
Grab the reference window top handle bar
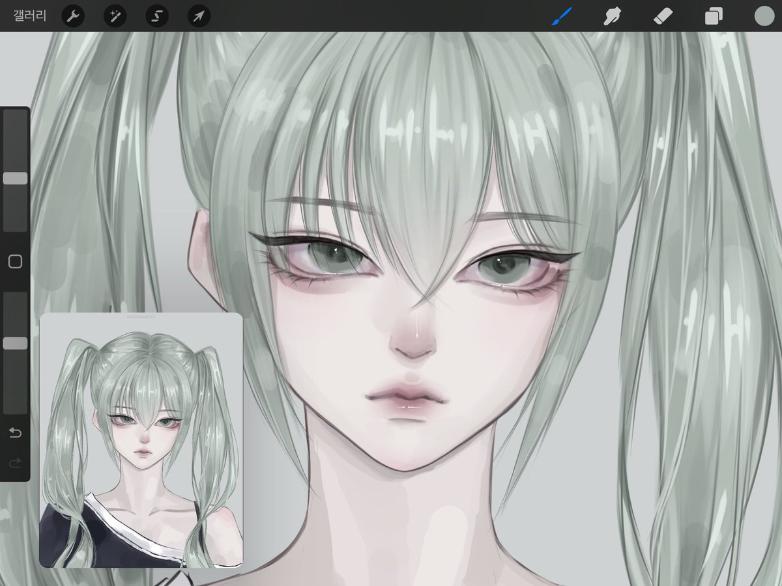coord(141,316)
